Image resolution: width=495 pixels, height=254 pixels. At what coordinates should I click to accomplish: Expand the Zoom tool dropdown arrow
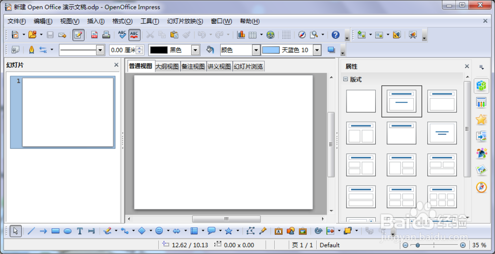pyautogui.click(x=323, y=35)
